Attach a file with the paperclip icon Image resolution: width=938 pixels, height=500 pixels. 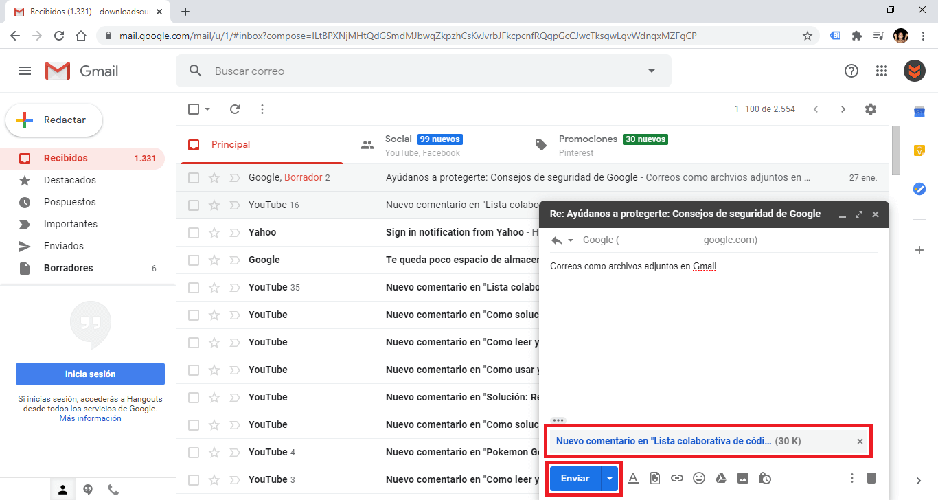[x=655, y=478]
